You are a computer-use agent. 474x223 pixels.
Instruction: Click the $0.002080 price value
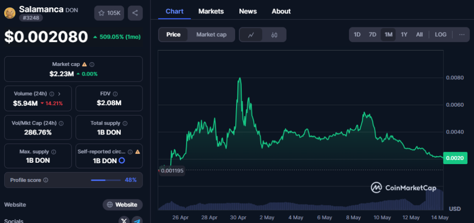[46, 37]
